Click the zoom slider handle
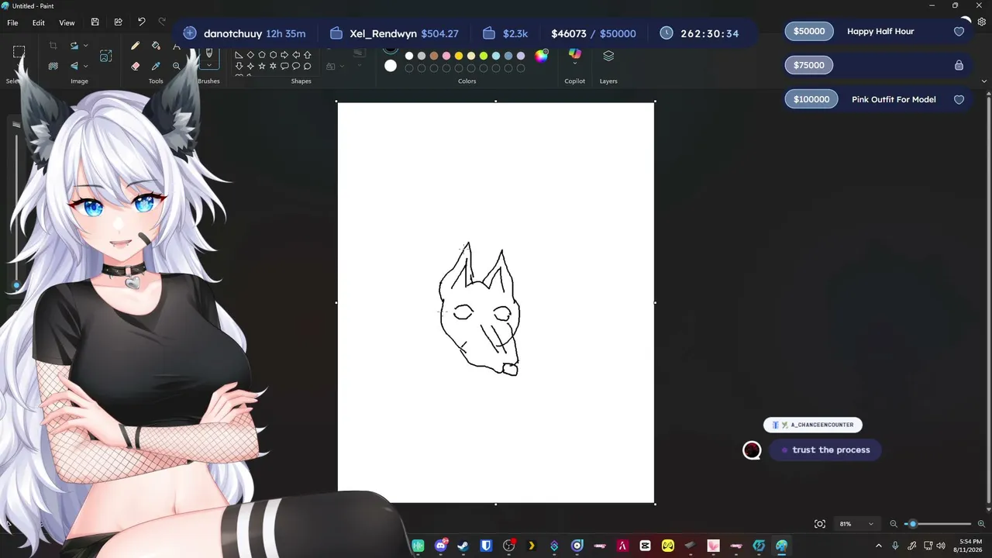This screenshot has width=992, height=558. (x=912, y=524)
